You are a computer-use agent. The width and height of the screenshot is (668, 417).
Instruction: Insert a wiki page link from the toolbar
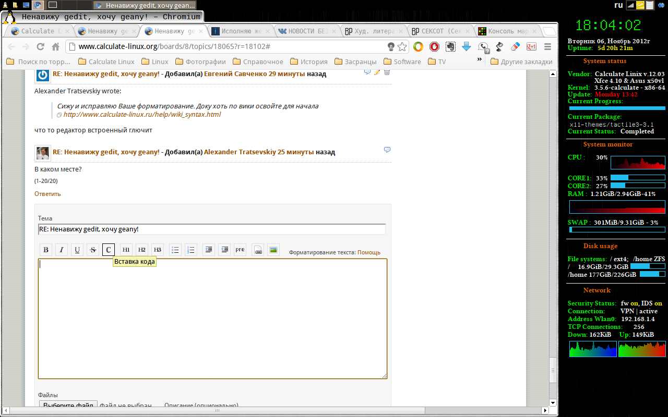pyautogui.click(x=258, y=250)
